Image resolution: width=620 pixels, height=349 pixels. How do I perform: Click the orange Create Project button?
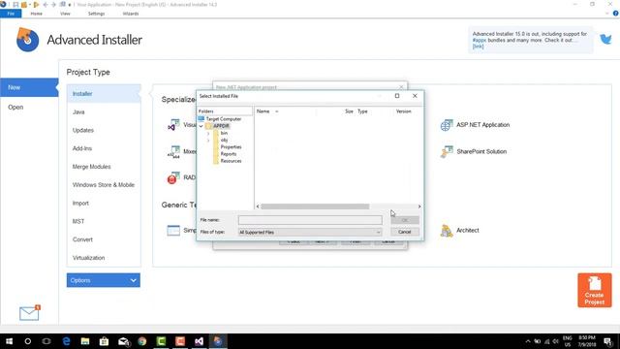(594, 290)
